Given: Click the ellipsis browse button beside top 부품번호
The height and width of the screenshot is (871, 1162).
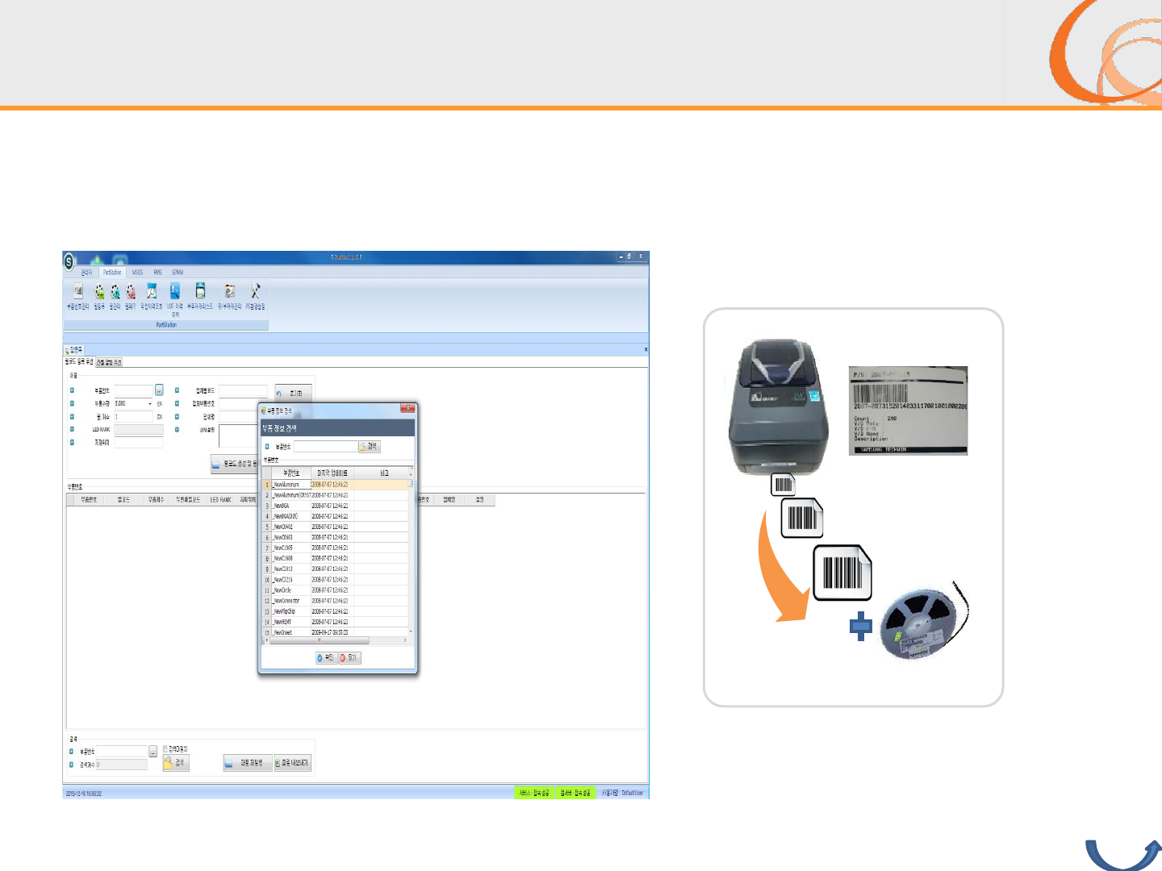Looking at the screenshot, I should [x=159, y=390].
